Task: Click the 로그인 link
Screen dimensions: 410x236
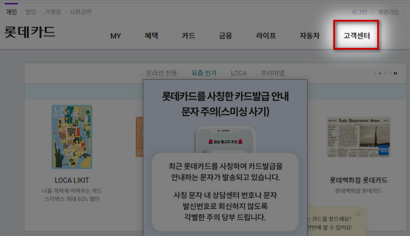Action: click(x=359, y=12)
